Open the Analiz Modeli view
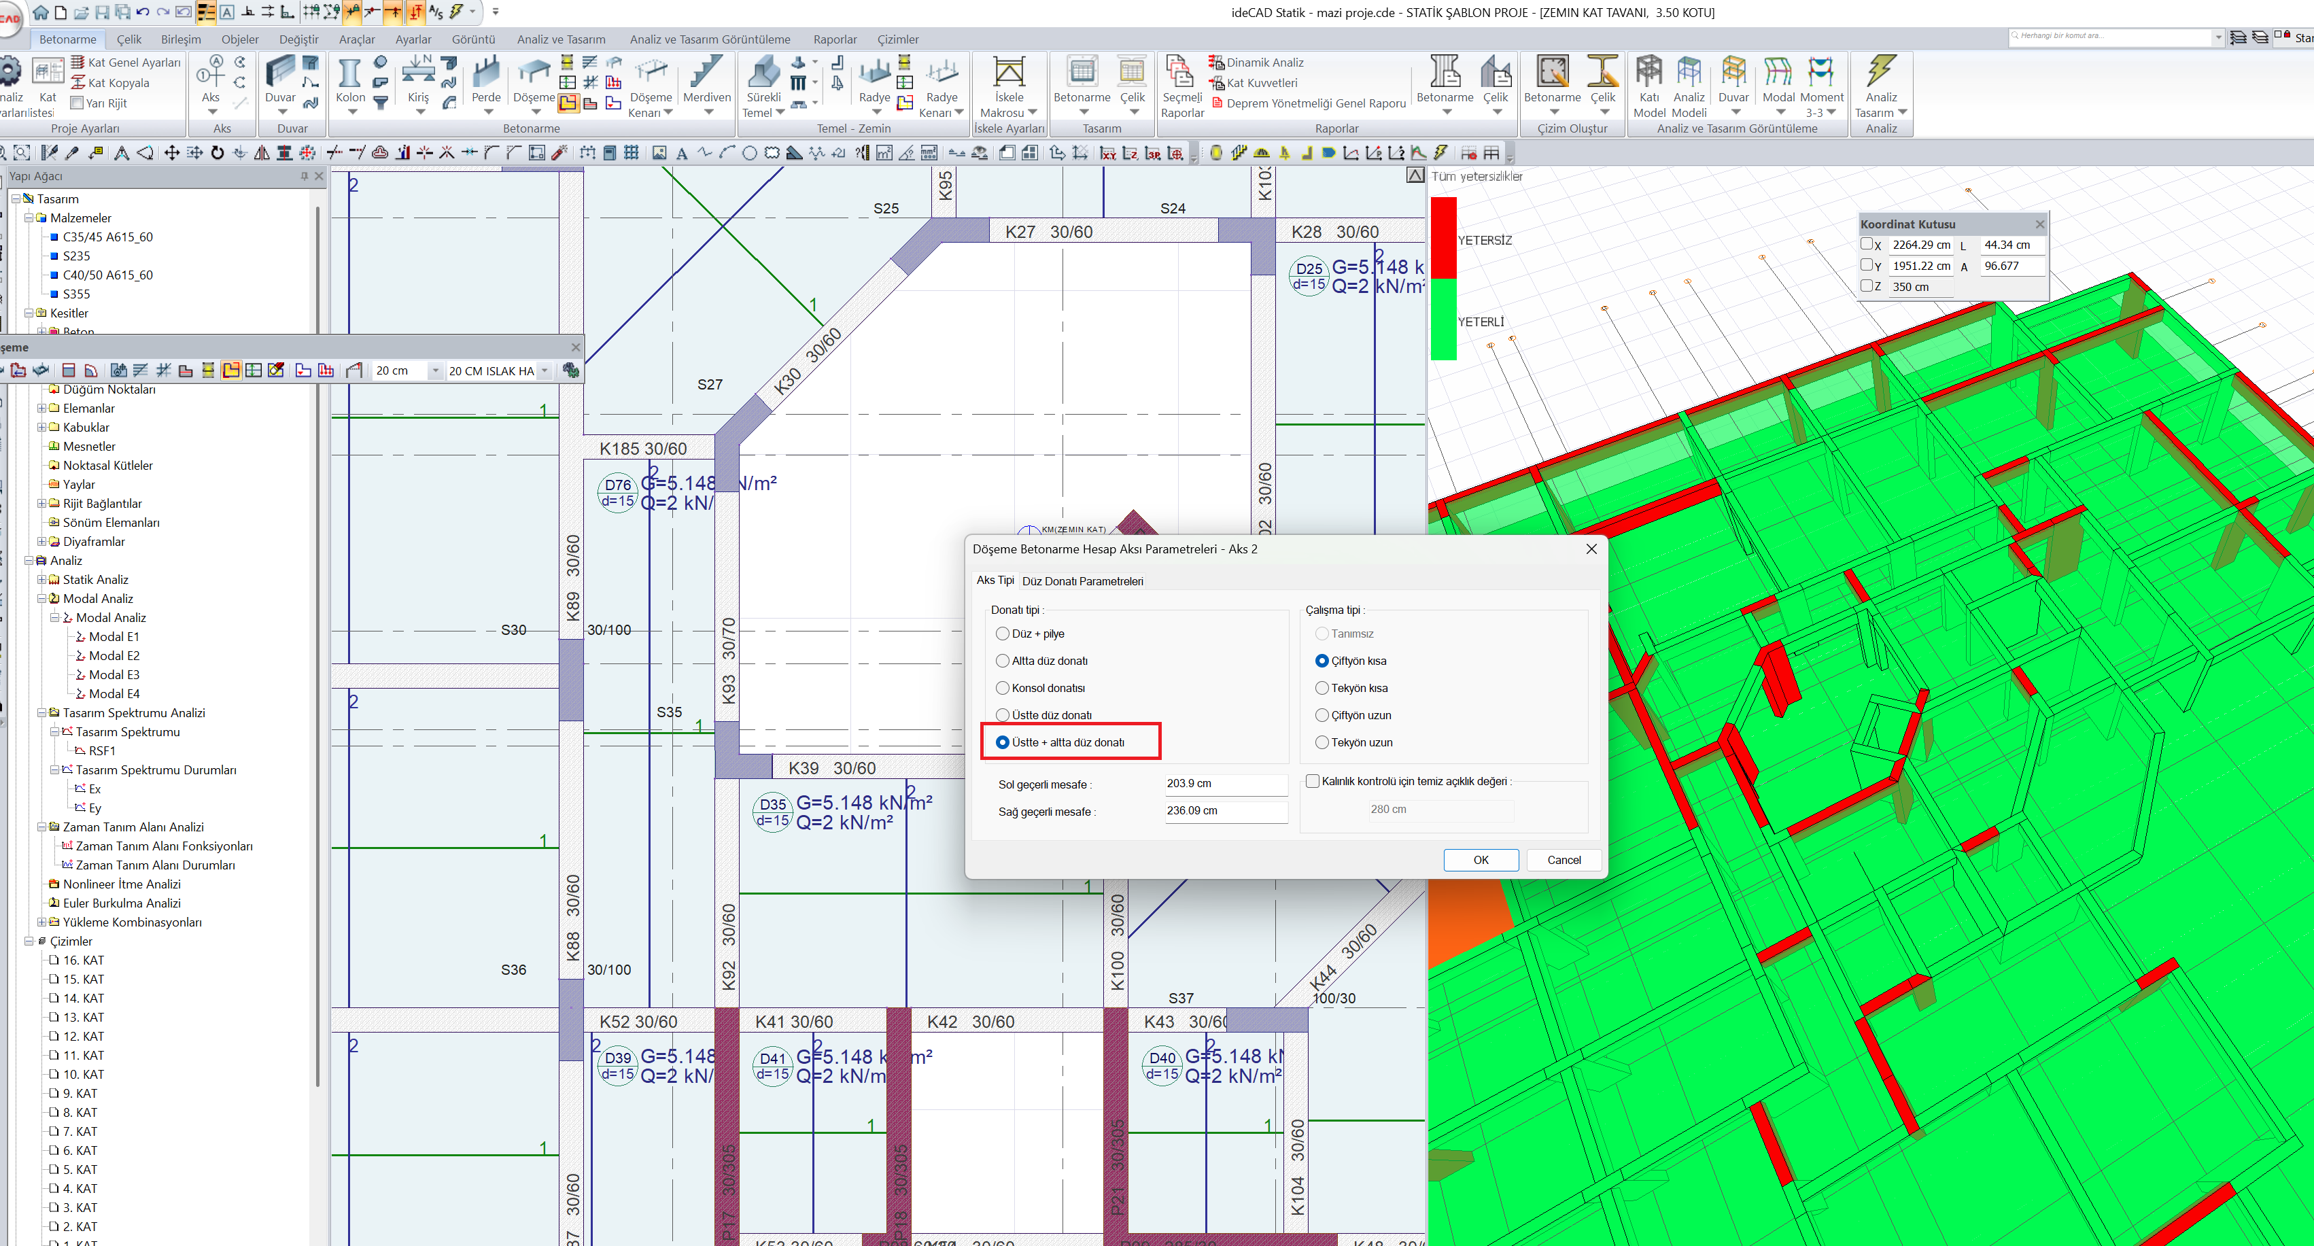This screenshot has height=1246, width=2314. pyautogui.click(x=1689, y=86)
